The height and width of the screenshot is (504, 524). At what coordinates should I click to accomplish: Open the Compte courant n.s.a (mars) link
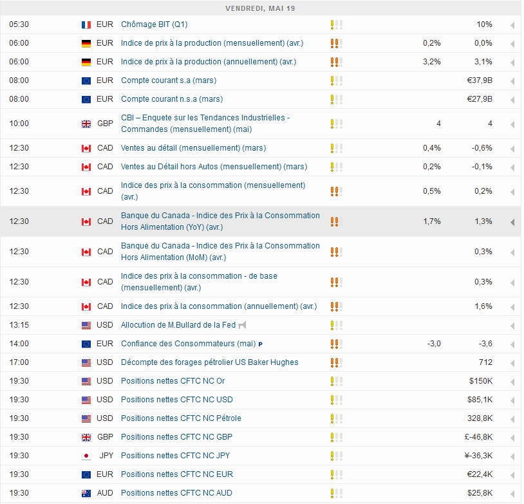tap(172, 99)
